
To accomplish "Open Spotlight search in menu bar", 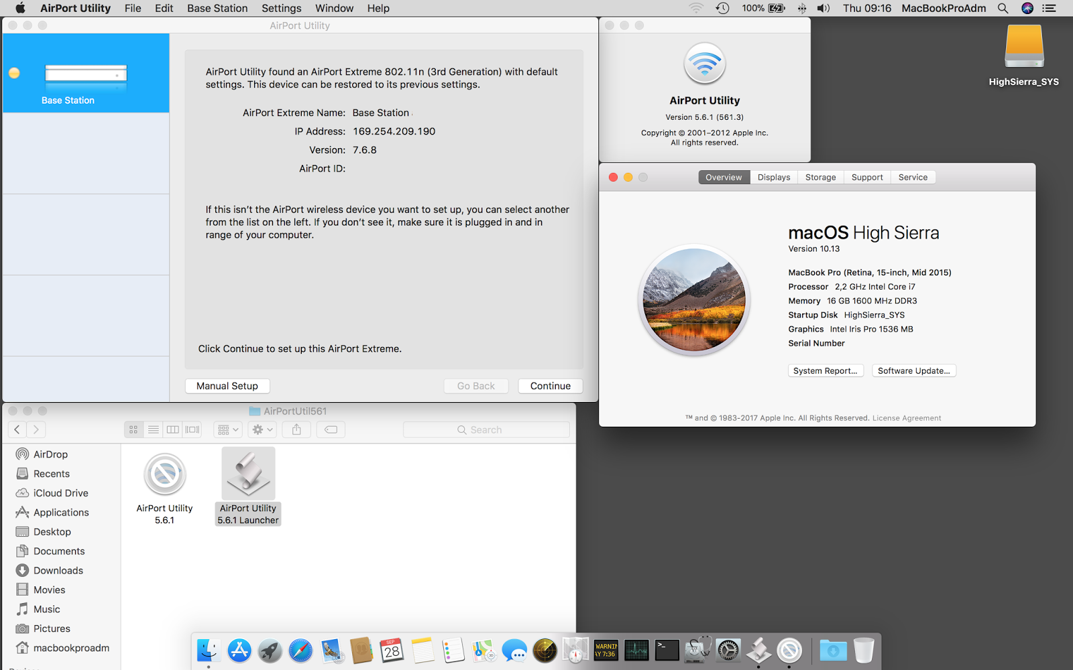I will pos(1003,8).
